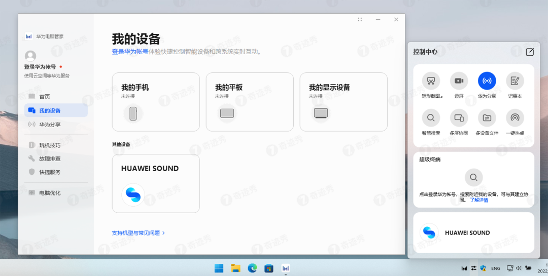The height and width of the screenshot is (276, 548).
Task: Click the Windows Security shield tray icon
Action: 483,268
